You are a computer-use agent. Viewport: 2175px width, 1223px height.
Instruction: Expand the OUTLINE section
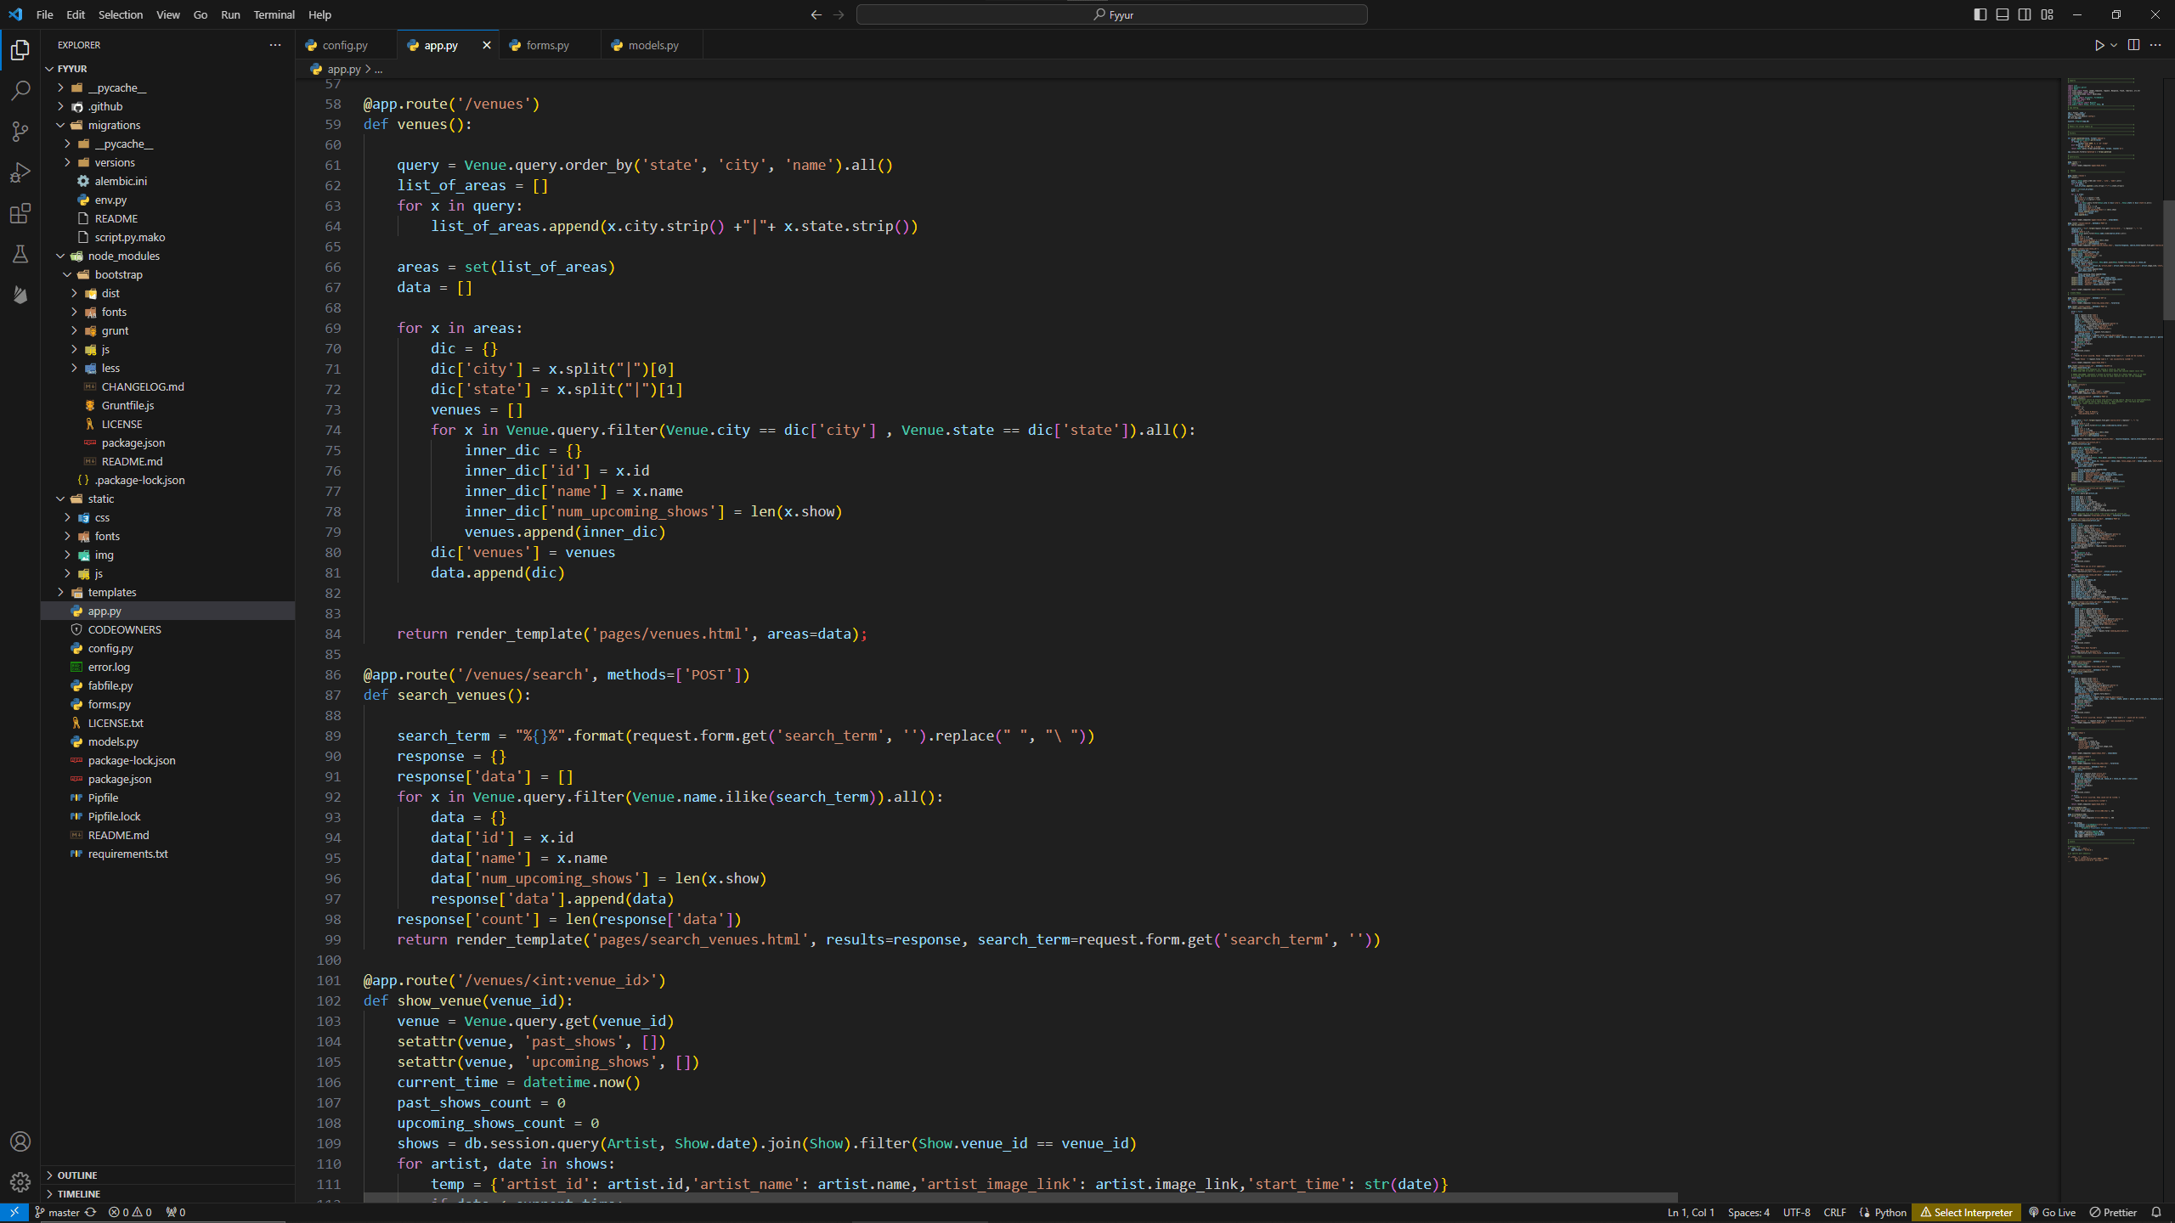[77, 1175]
